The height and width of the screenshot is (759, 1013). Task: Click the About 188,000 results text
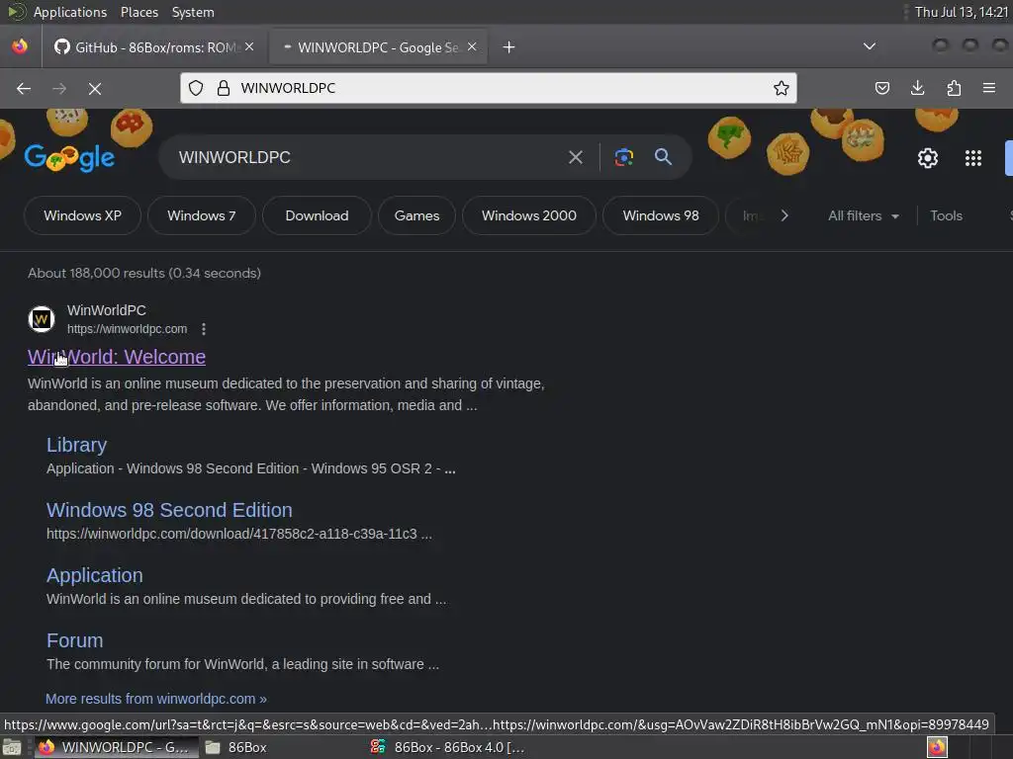pyautogui.click(x=144, y=273)
